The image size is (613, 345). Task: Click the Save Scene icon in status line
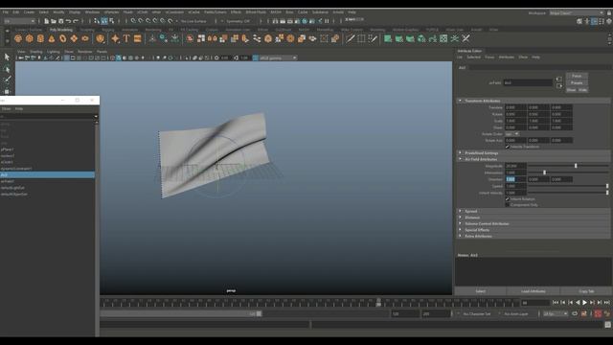[60, 21]
